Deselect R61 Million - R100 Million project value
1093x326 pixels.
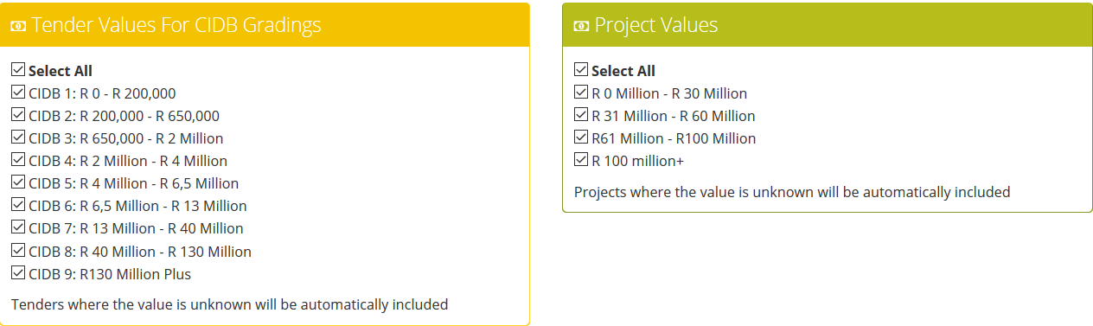pos(581,137)
